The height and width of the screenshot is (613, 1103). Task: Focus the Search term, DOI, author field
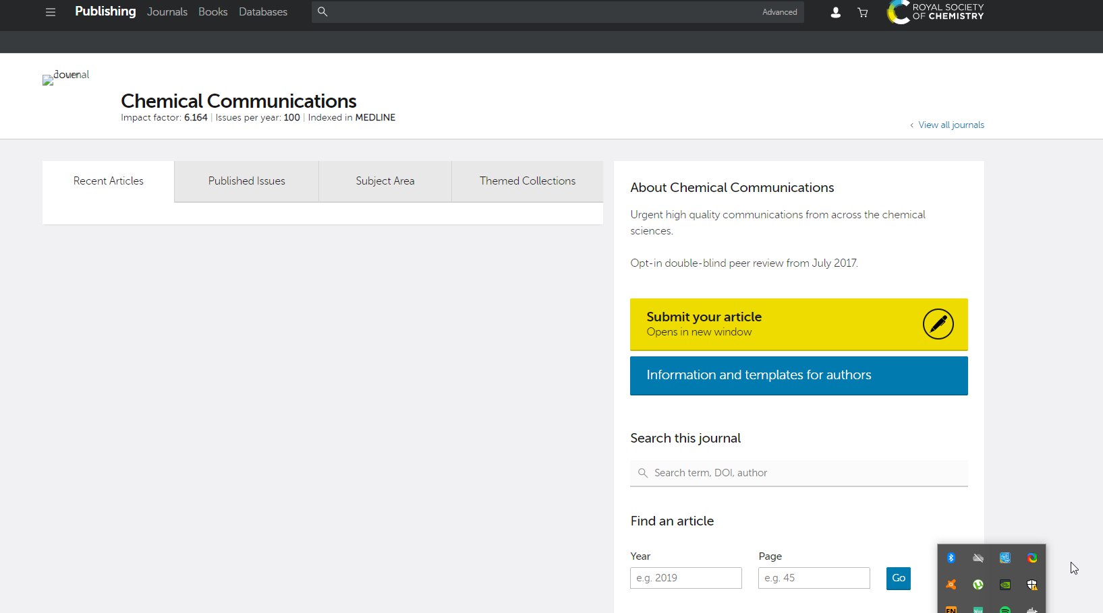pyautogui.click(x=799, y=473)
